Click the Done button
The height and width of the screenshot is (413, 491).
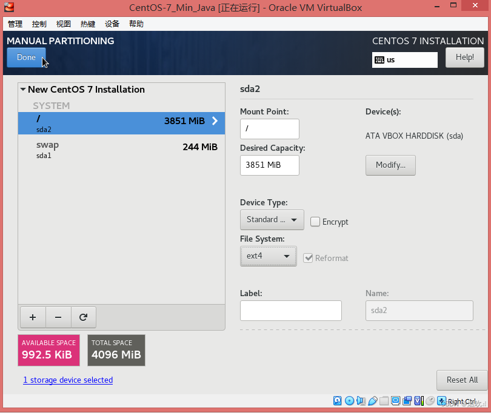click(x=26, y=58)
